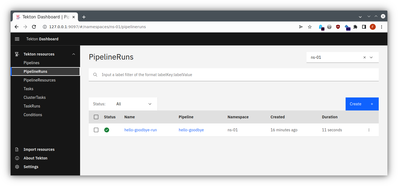Bookmark this page with the star icon

click(x=309, y=27)
